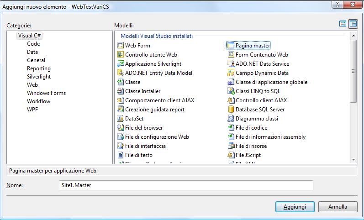Select the General category
Image resolution: width=364 pixels, height=220 pixels.
click(36, 60)
